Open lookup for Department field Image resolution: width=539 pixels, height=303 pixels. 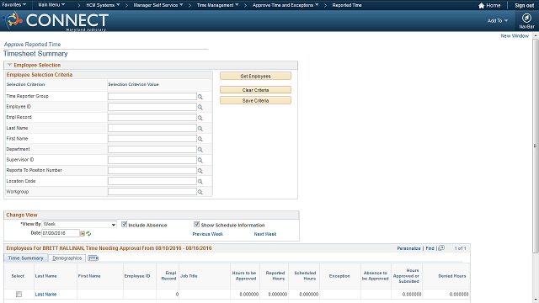coord(200,150)
